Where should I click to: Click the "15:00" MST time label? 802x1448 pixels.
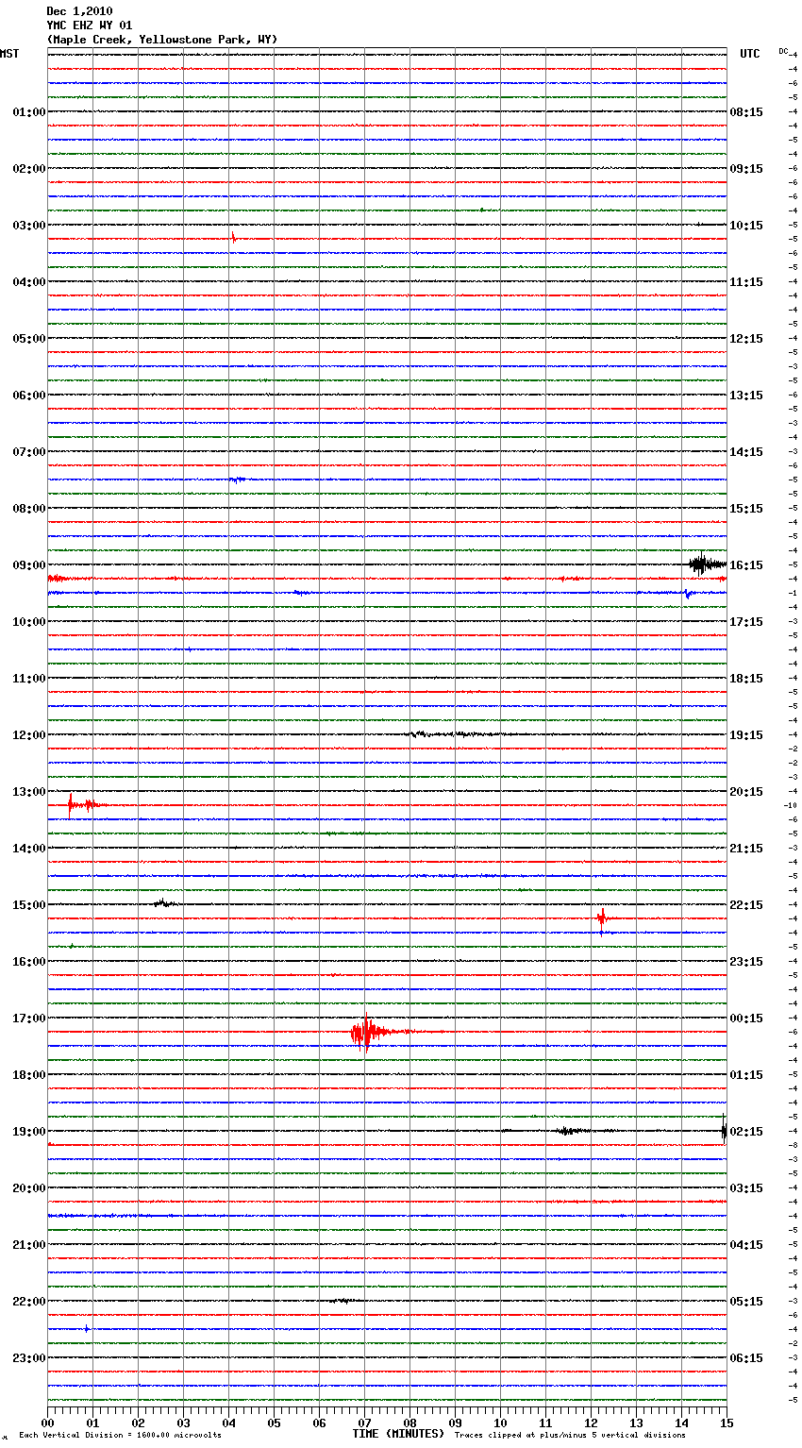pyautogui.click(x=29, y=905)
